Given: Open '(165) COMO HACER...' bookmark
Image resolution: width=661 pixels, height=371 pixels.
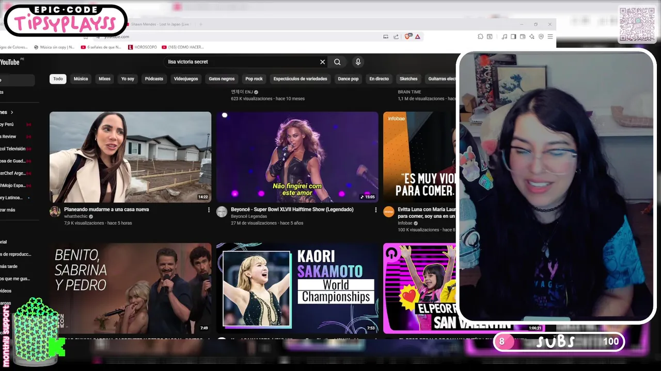Looking at the screenshot, I should pyautogui.click(x=183, y=47).
